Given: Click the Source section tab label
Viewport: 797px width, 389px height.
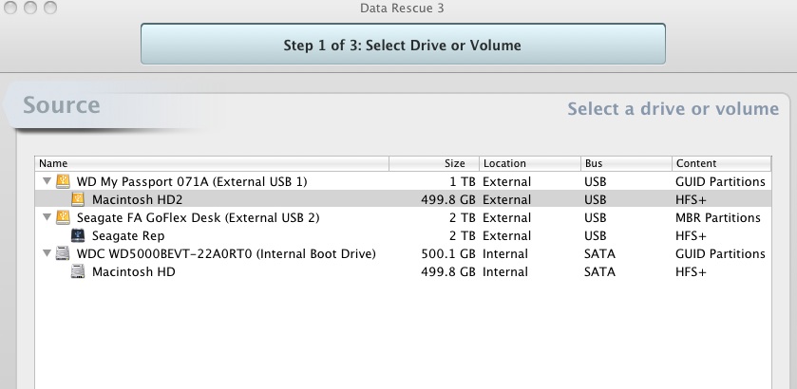Looking at the screenshot, I should tap(62, 105).
